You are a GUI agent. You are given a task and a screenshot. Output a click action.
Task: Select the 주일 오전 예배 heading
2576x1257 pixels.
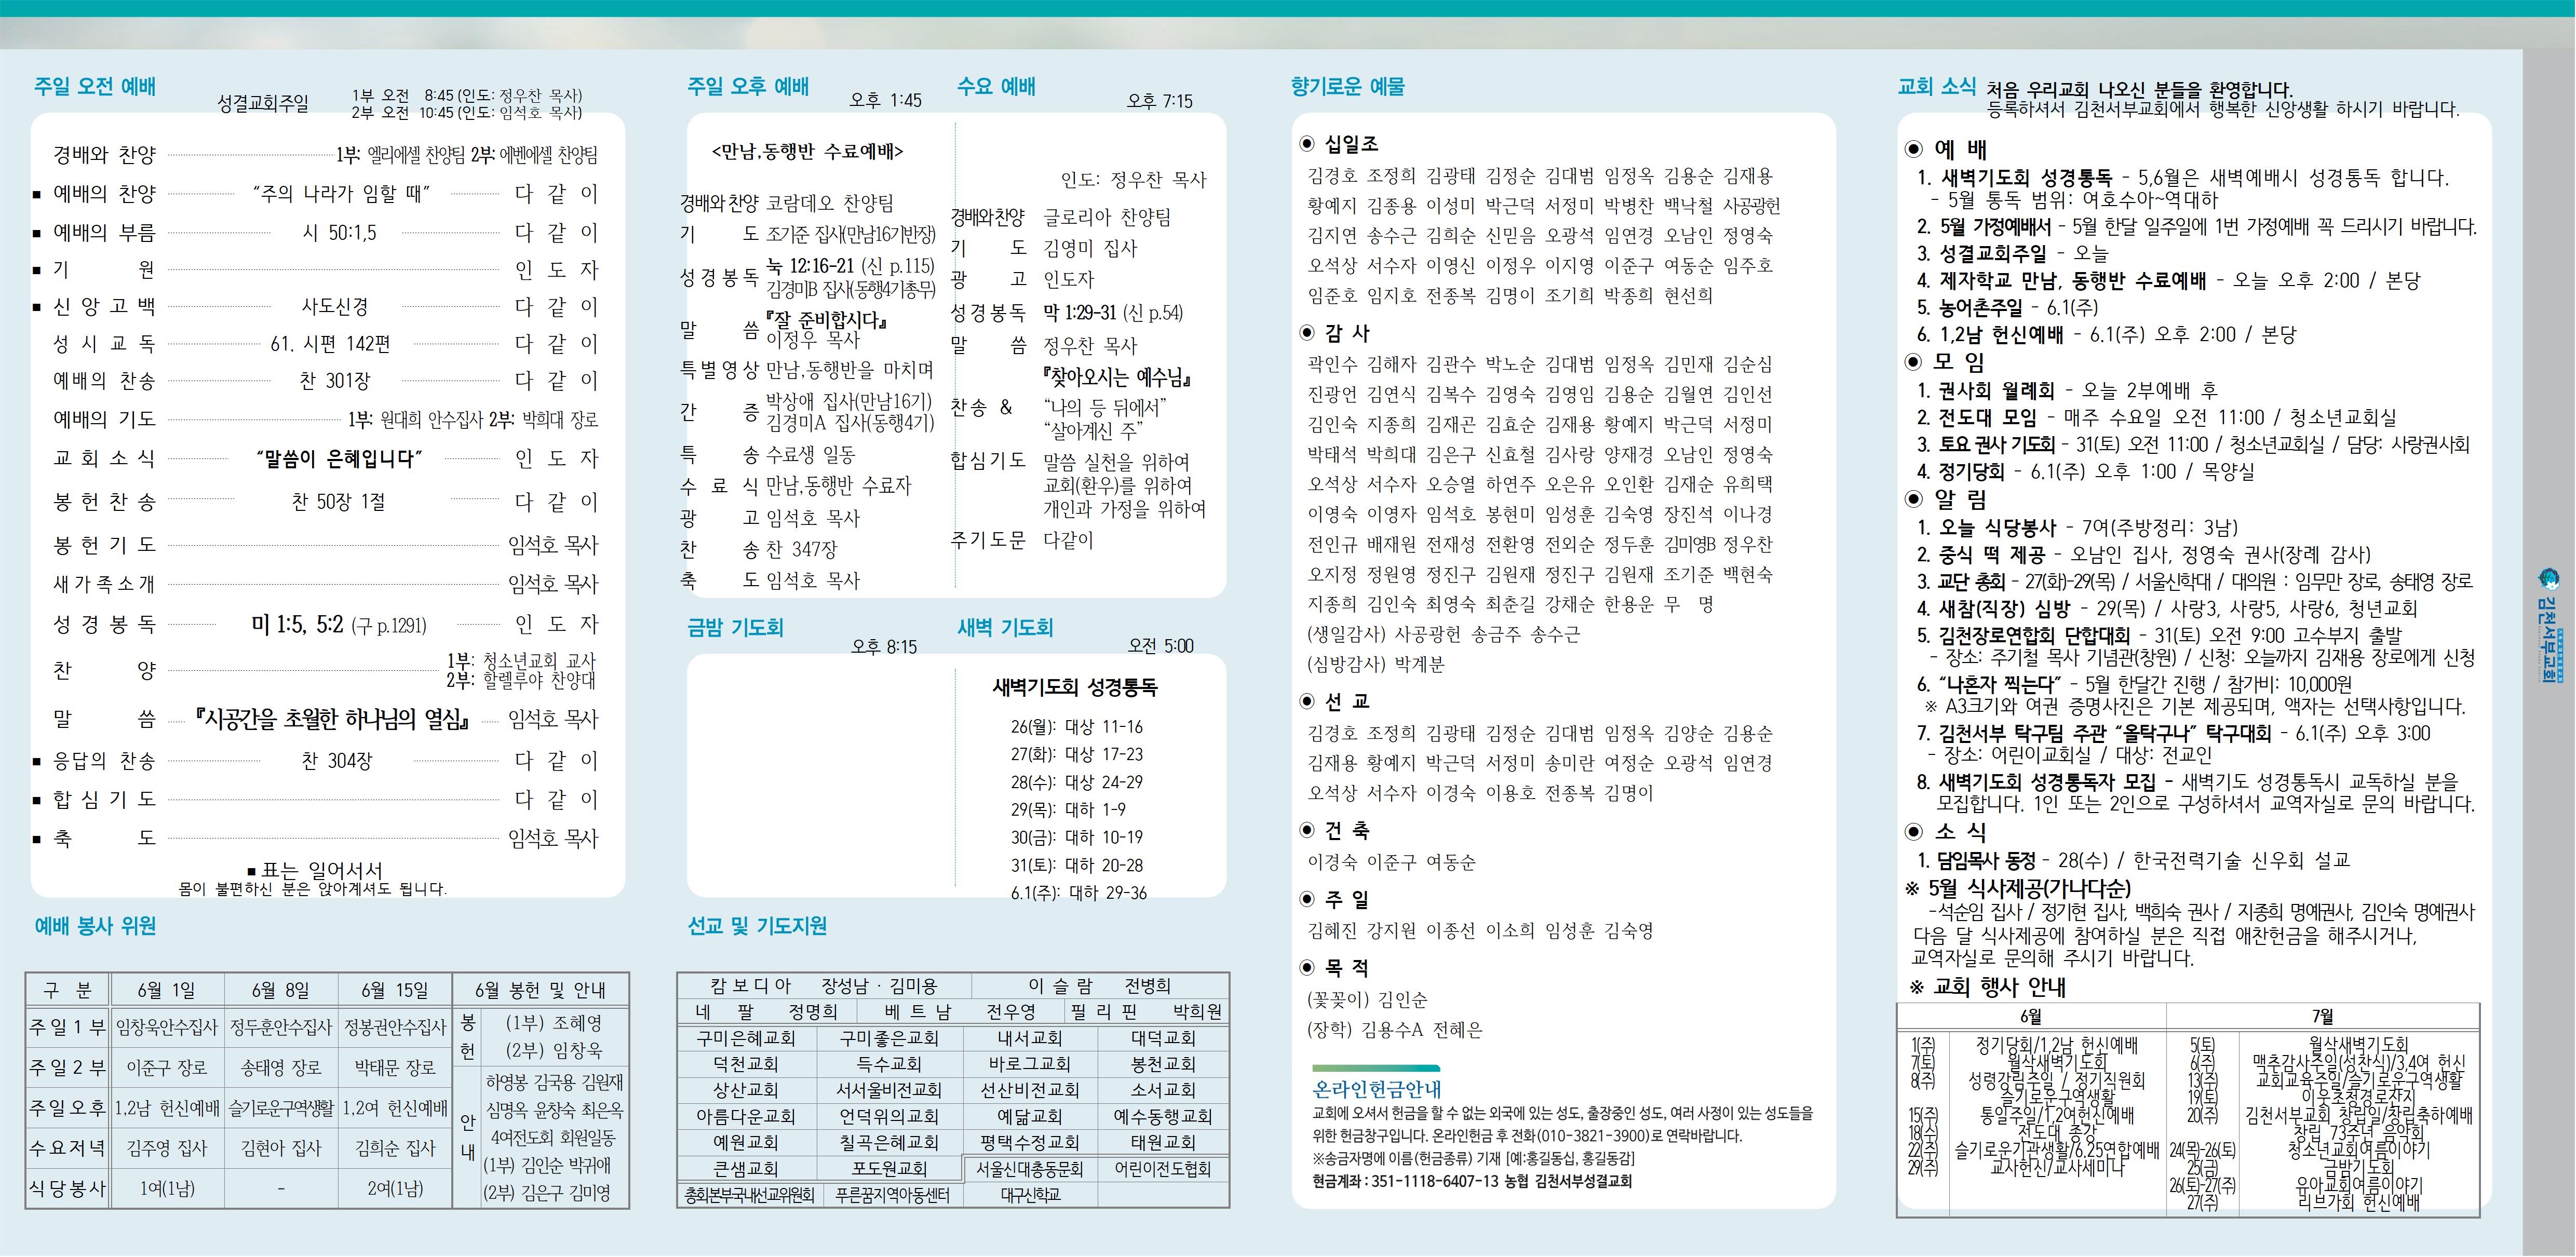pyautogui.click(x=95, y=87)
